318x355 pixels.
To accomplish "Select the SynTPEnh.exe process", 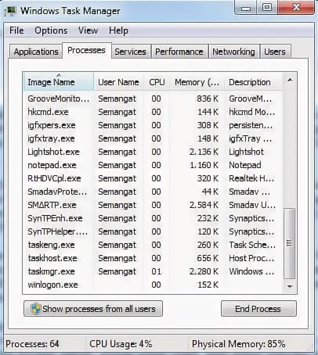I will coord(153,218).
